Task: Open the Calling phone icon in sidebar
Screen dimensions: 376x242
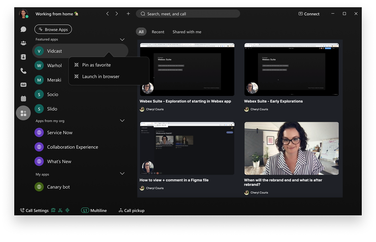Action: pyautogui.click(x=23, y=71)
